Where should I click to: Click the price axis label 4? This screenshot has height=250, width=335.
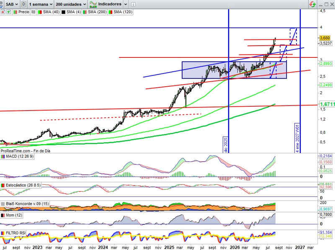pos(321,27)
